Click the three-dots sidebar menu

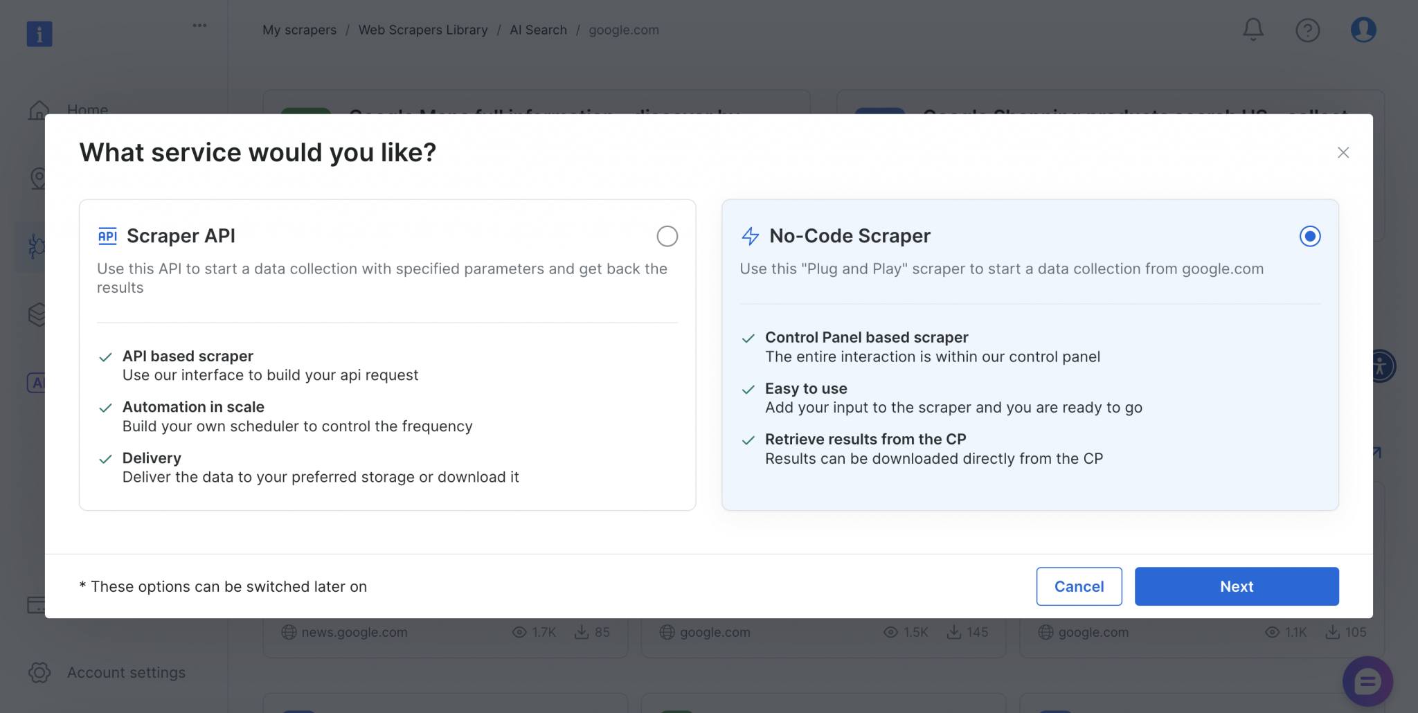click(199, 26)
